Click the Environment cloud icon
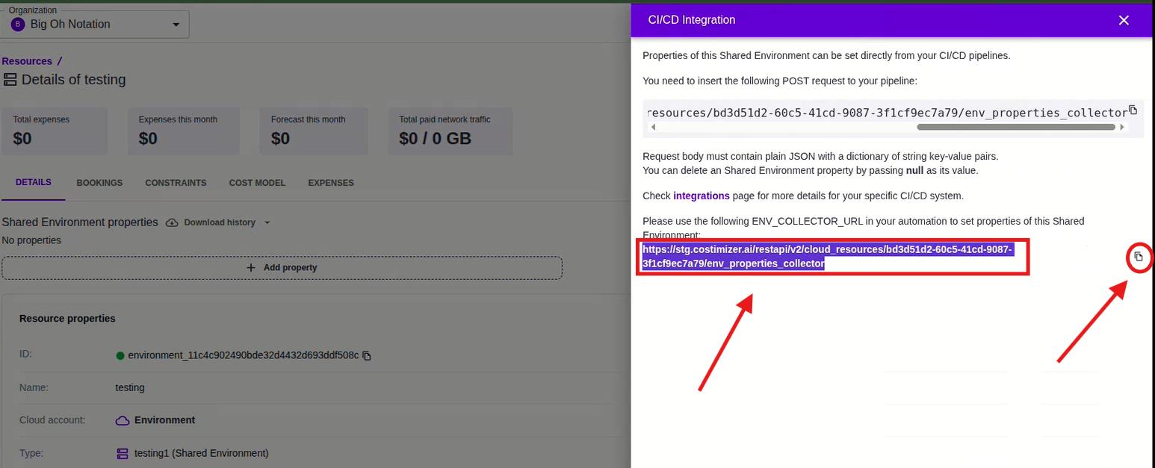The width and height of the screenshot is (1155, 468). [123, 421]
